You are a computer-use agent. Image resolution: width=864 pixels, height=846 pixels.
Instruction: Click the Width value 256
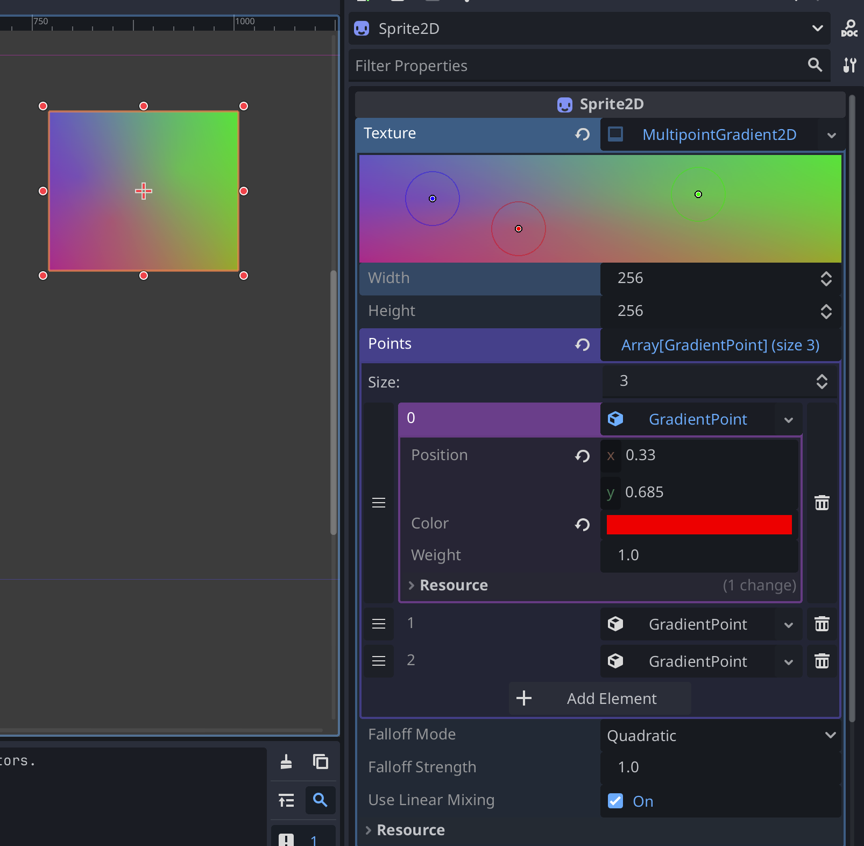(x=630, y=278)
